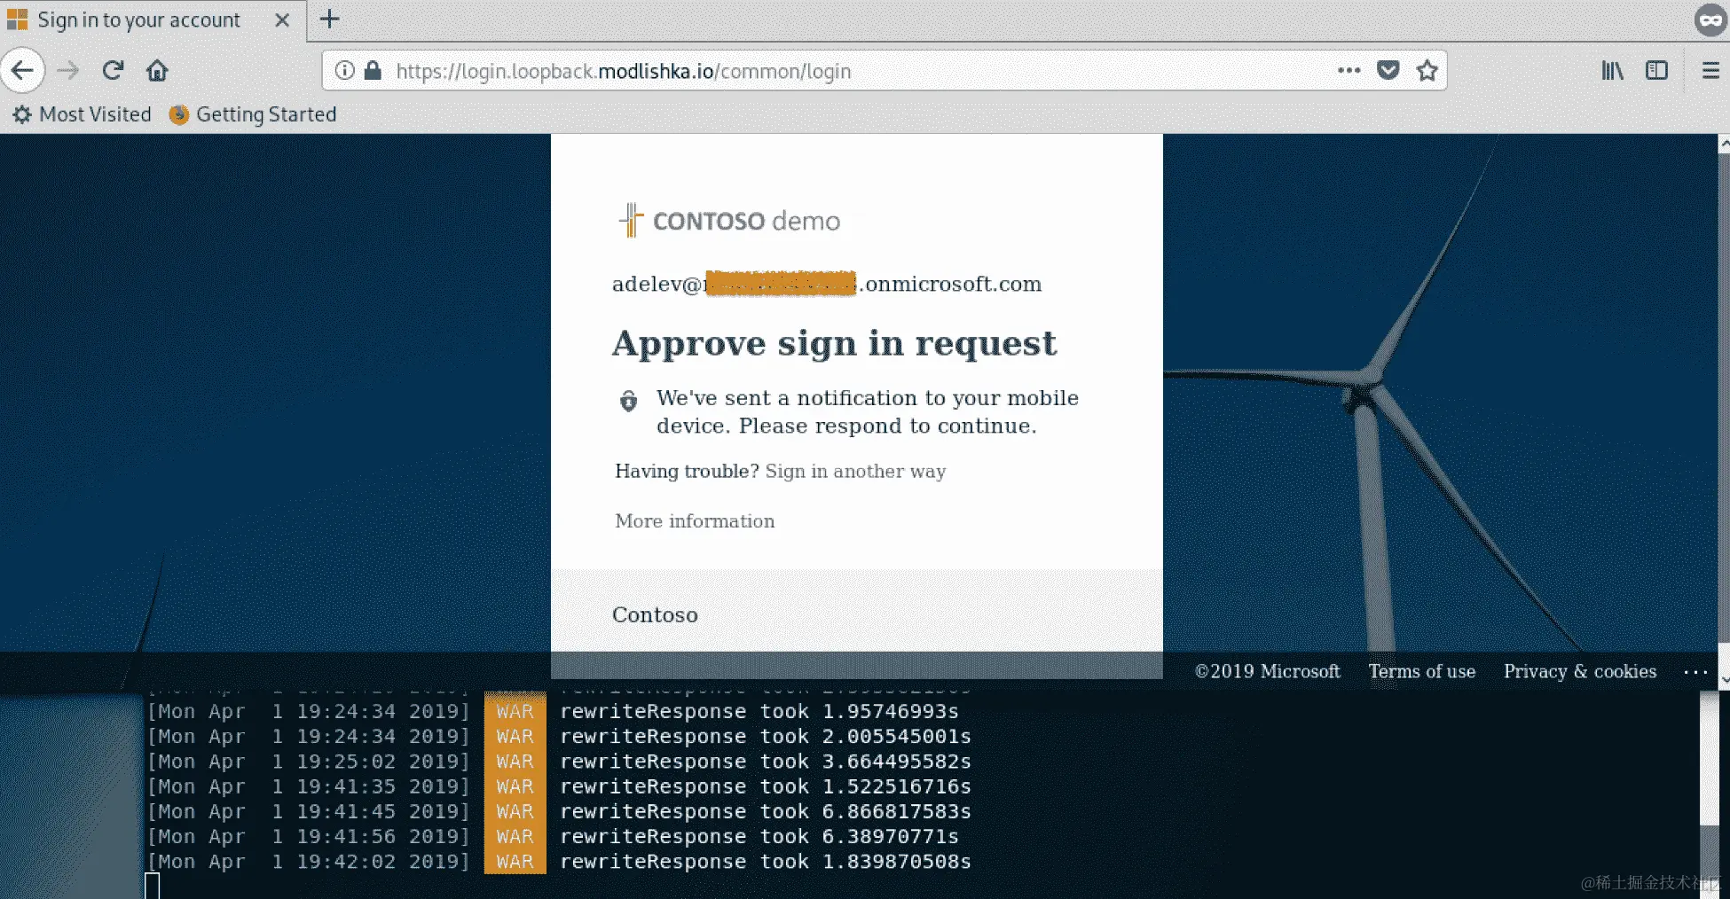This screenshot has height=899, width=1730.
Task: Open 'More information' link
Action: (x=695, y=521)
